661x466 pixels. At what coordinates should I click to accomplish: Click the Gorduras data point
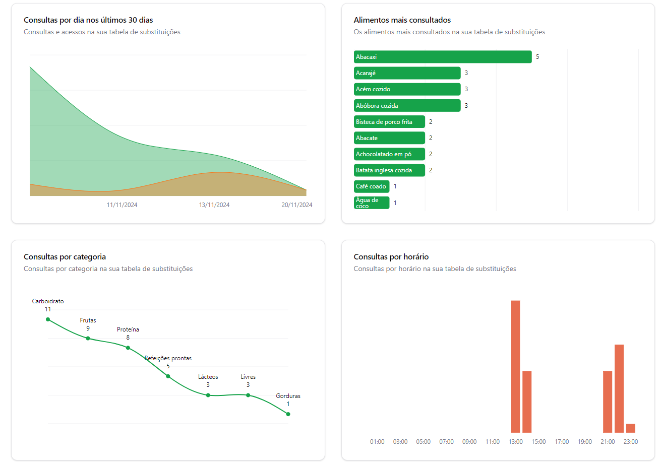pos(288,414)
